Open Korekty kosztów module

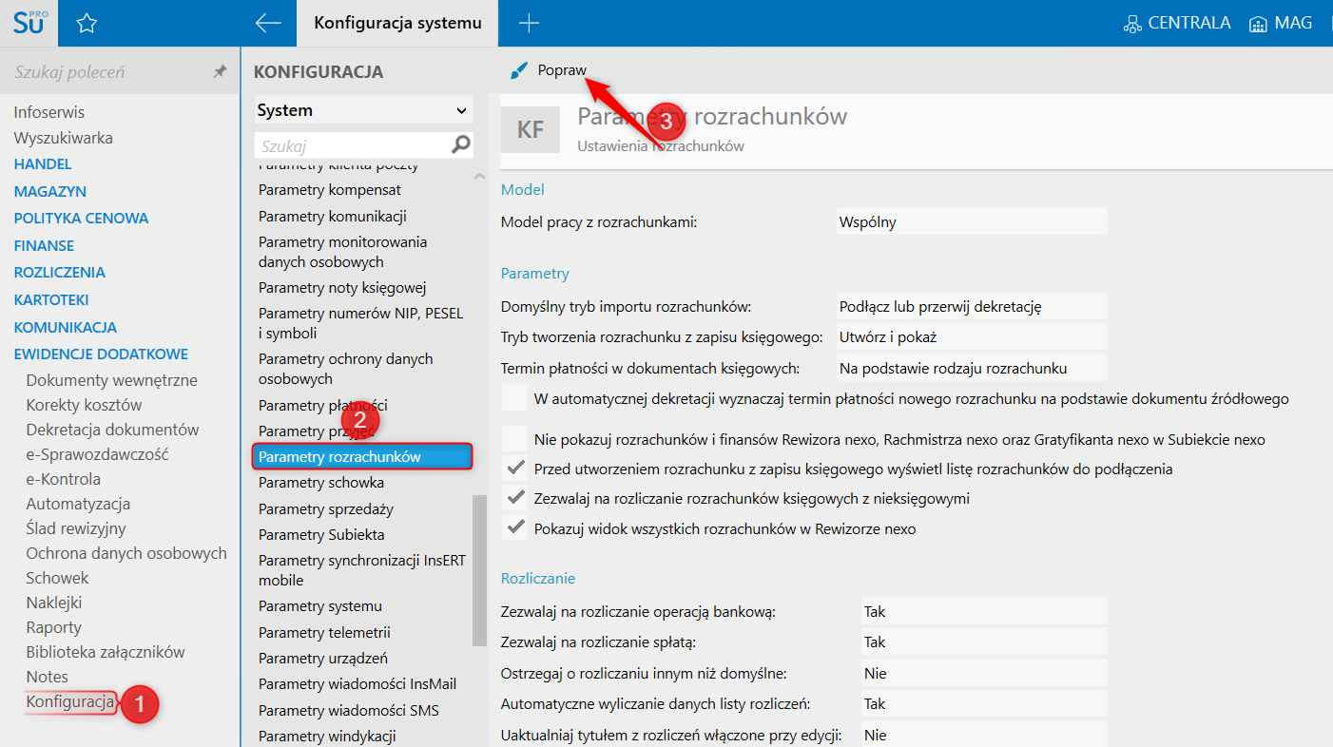click(84, 405)
